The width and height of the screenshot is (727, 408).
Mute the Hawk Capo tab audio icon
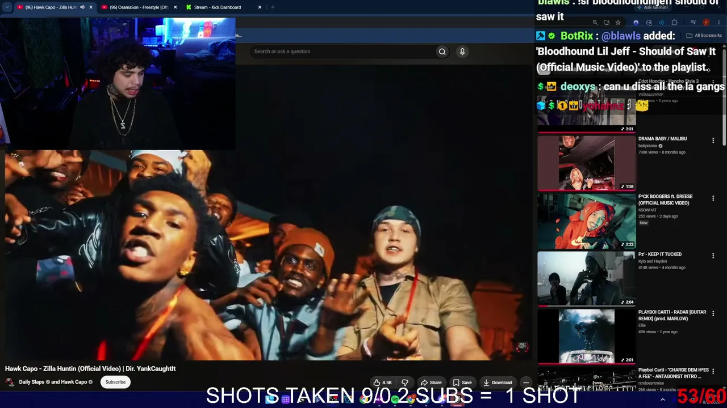[82, 7]
